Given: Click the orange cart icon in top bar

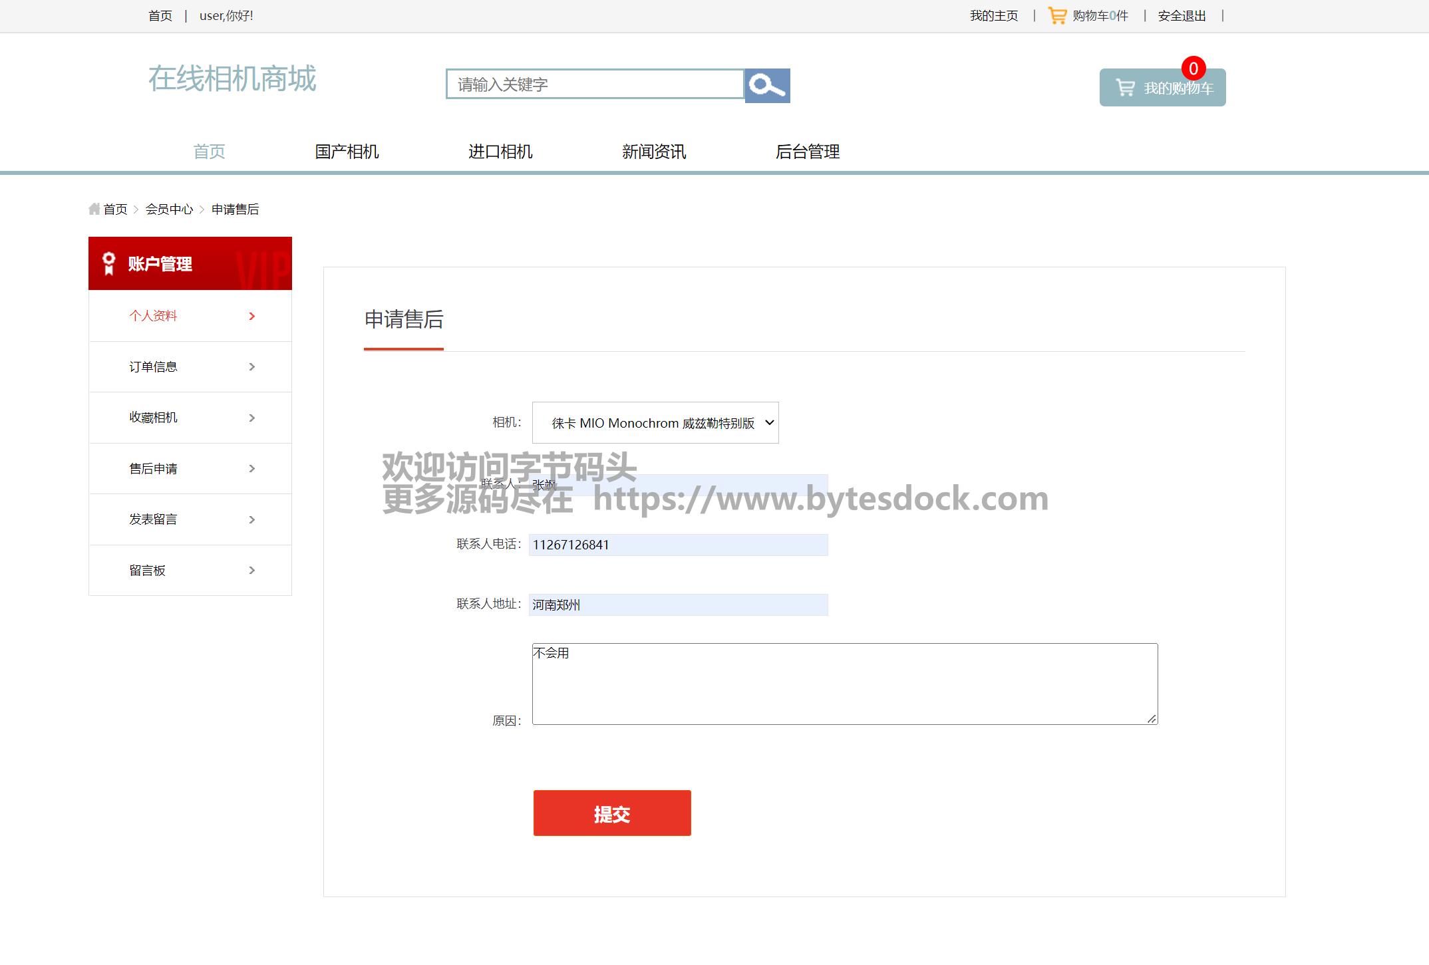Looking at the screenshot, I should coord(1056,15).
